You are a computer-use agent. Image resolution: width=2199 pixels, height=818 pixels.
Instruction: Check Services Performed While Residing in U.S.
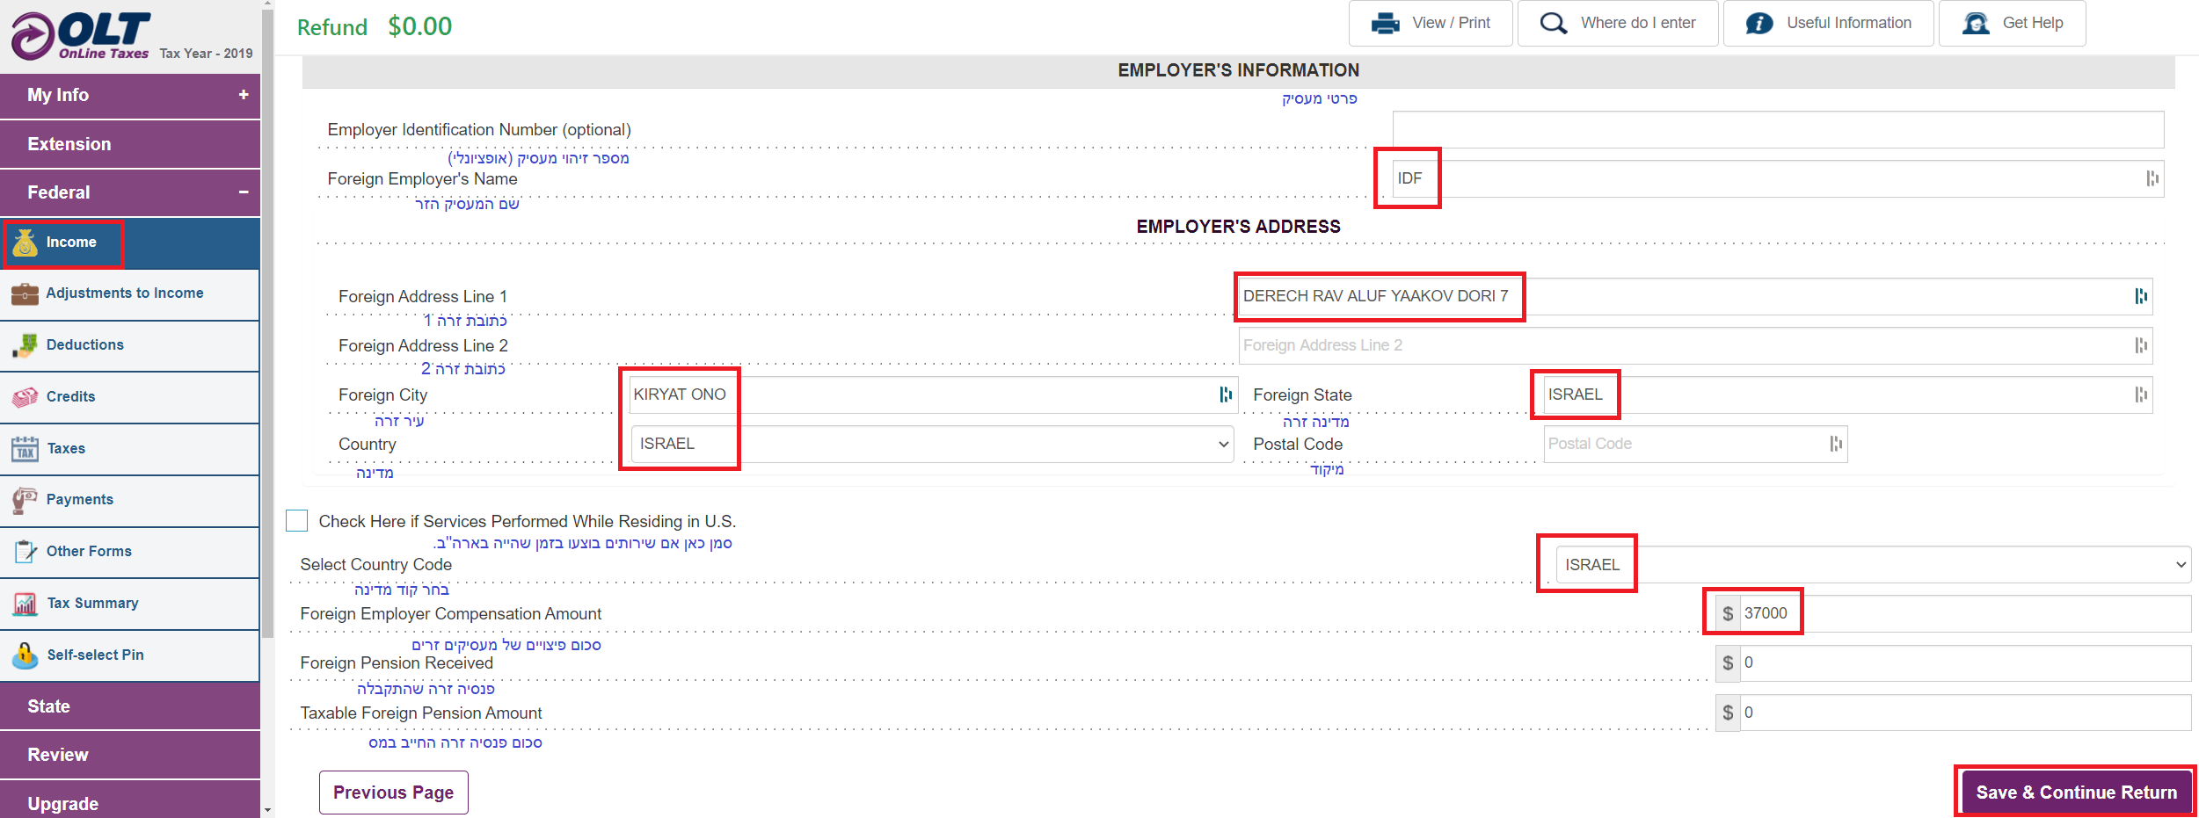[297, 521]
